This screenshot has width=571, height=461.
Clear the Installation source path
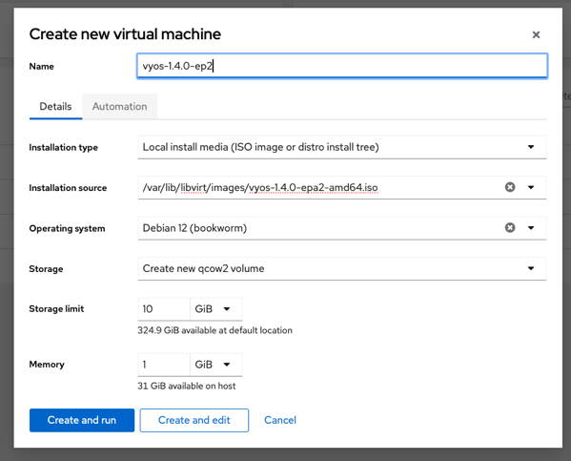pyautogui.click(x=510, y=187)
